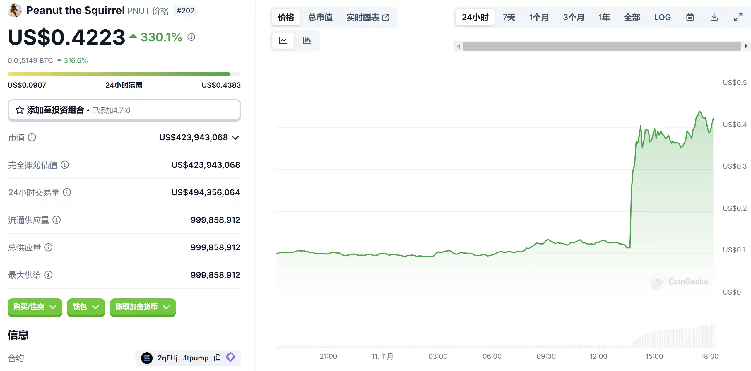Select the 1个月 time range

[539, 18]
